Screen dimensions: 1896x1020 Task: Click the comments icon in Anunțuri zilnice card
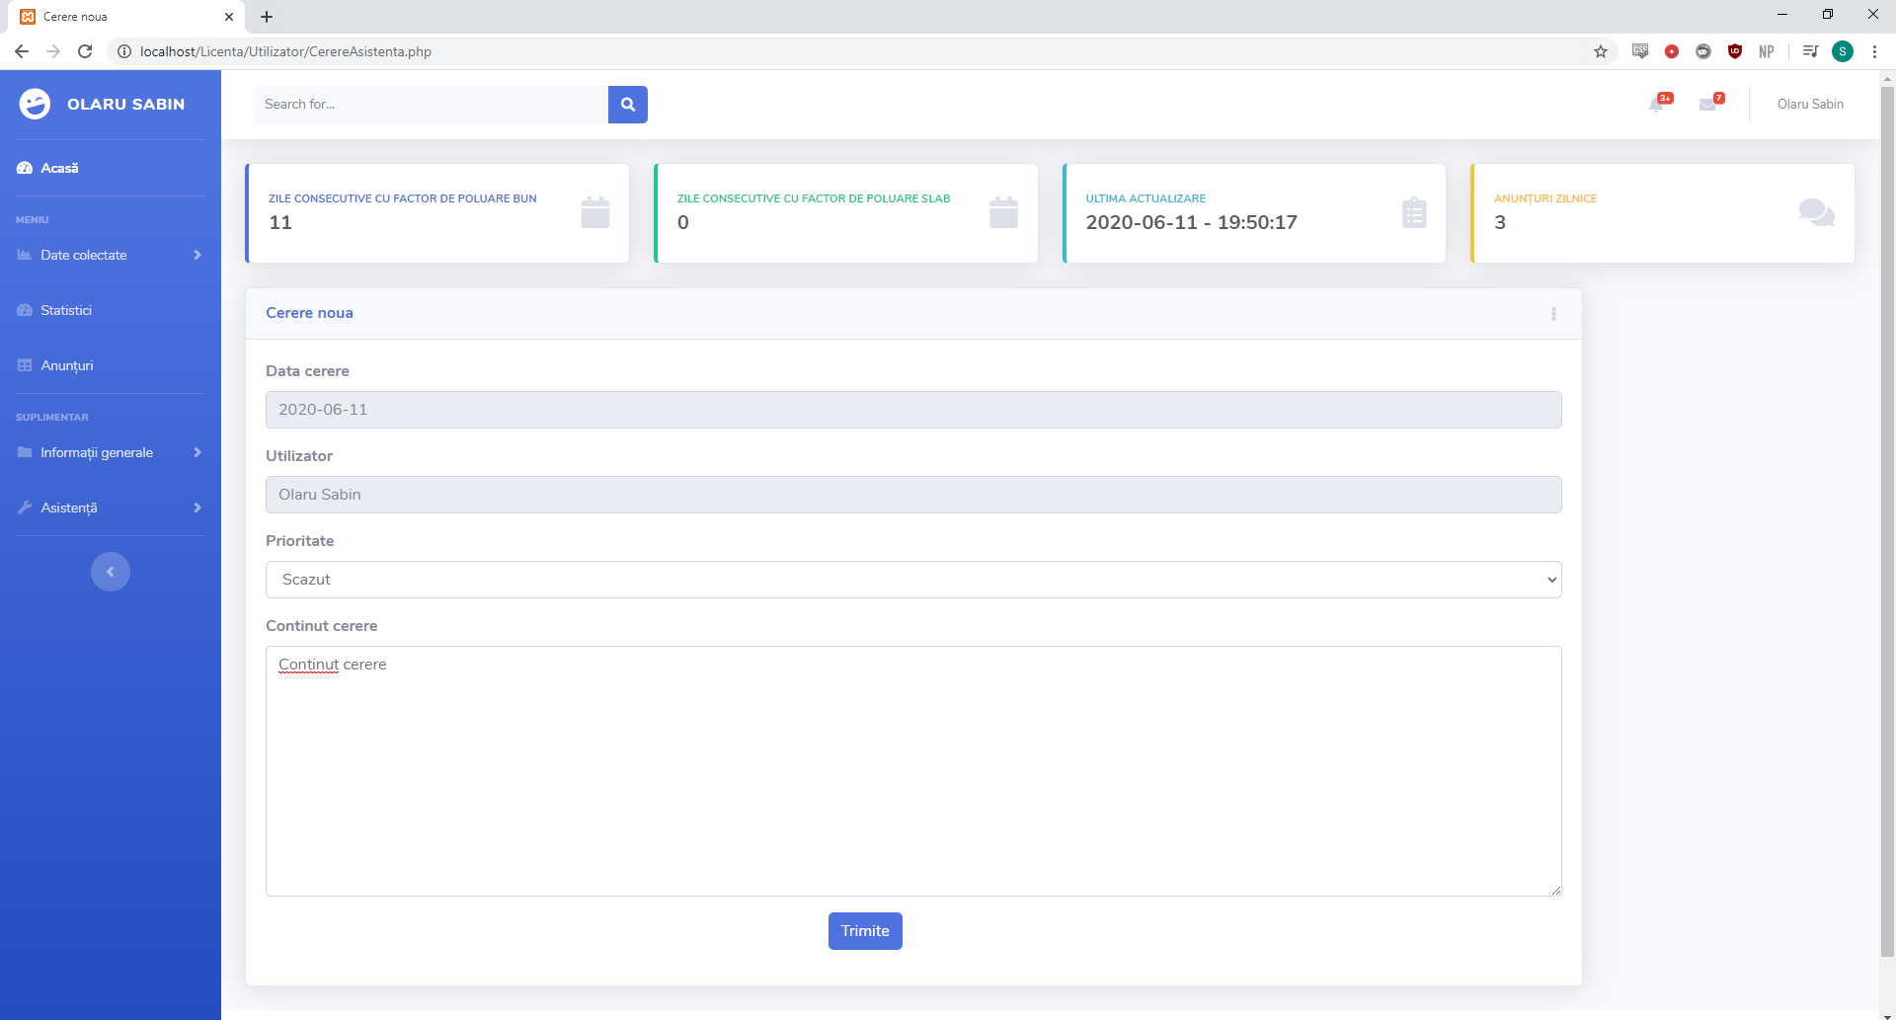(1816, 212)
